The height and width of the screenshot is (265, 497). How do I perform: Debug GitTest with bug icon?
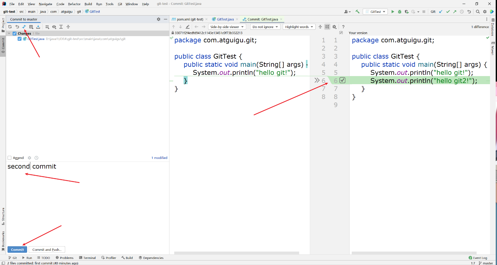(x=400, y=12)
